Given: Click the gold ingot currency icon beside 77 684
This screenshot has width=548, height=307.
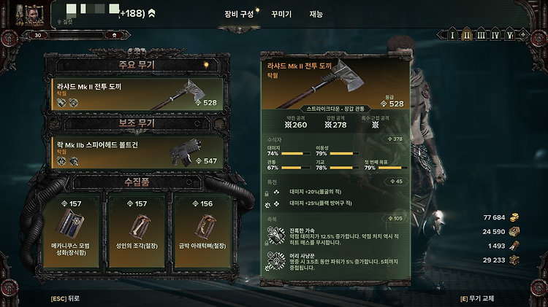Looking at the screenshot, I should [514, 218].
